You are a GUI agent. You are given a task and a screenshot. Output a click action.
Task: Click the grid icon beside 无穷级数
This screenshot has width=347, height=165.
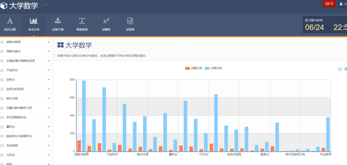(2, 146)
